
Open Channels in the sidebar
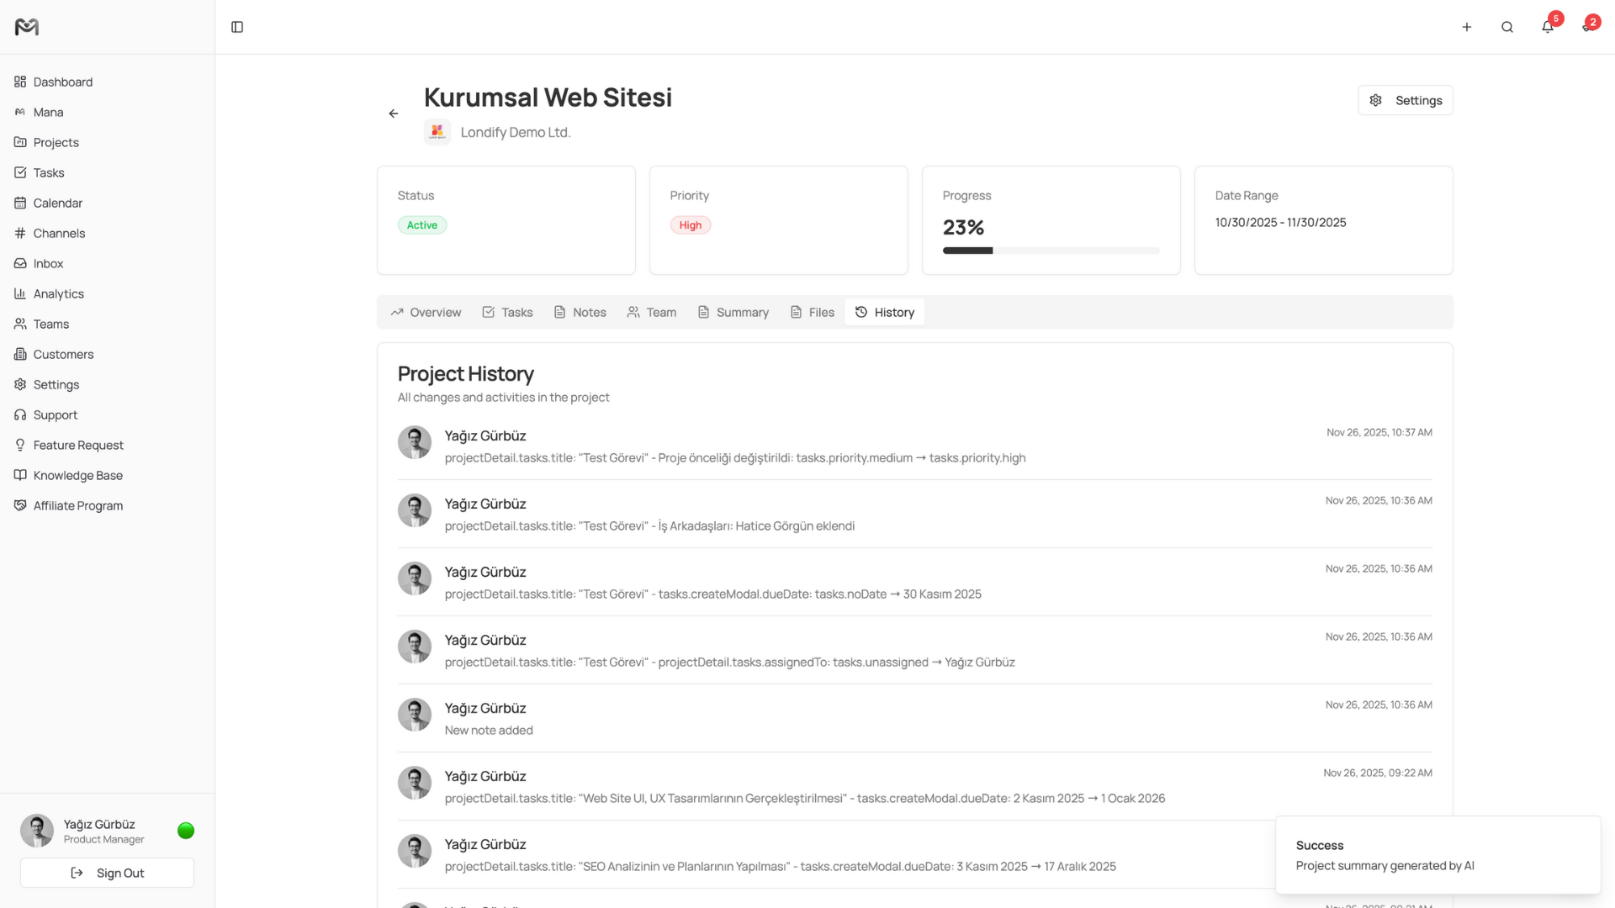click(x=59, y=233)
